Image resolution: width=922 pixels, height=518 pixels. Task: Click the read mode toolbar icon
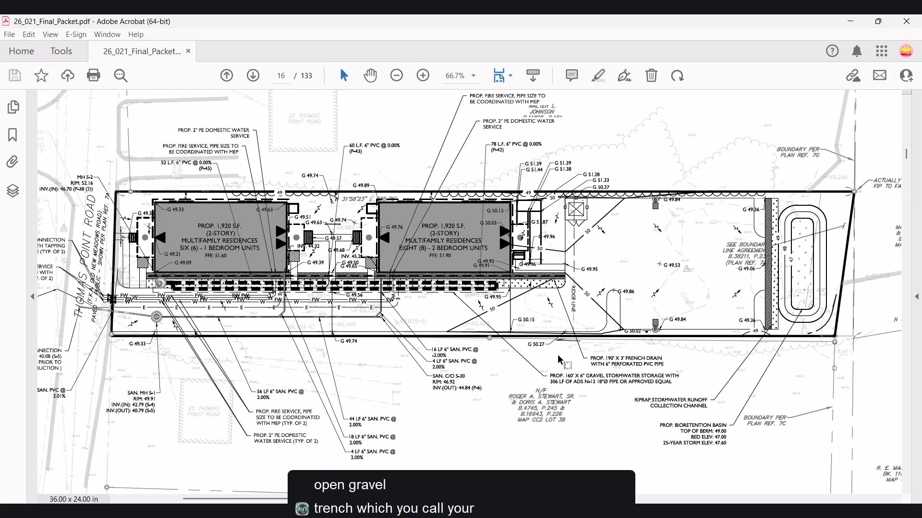click(x=533, y=75)
